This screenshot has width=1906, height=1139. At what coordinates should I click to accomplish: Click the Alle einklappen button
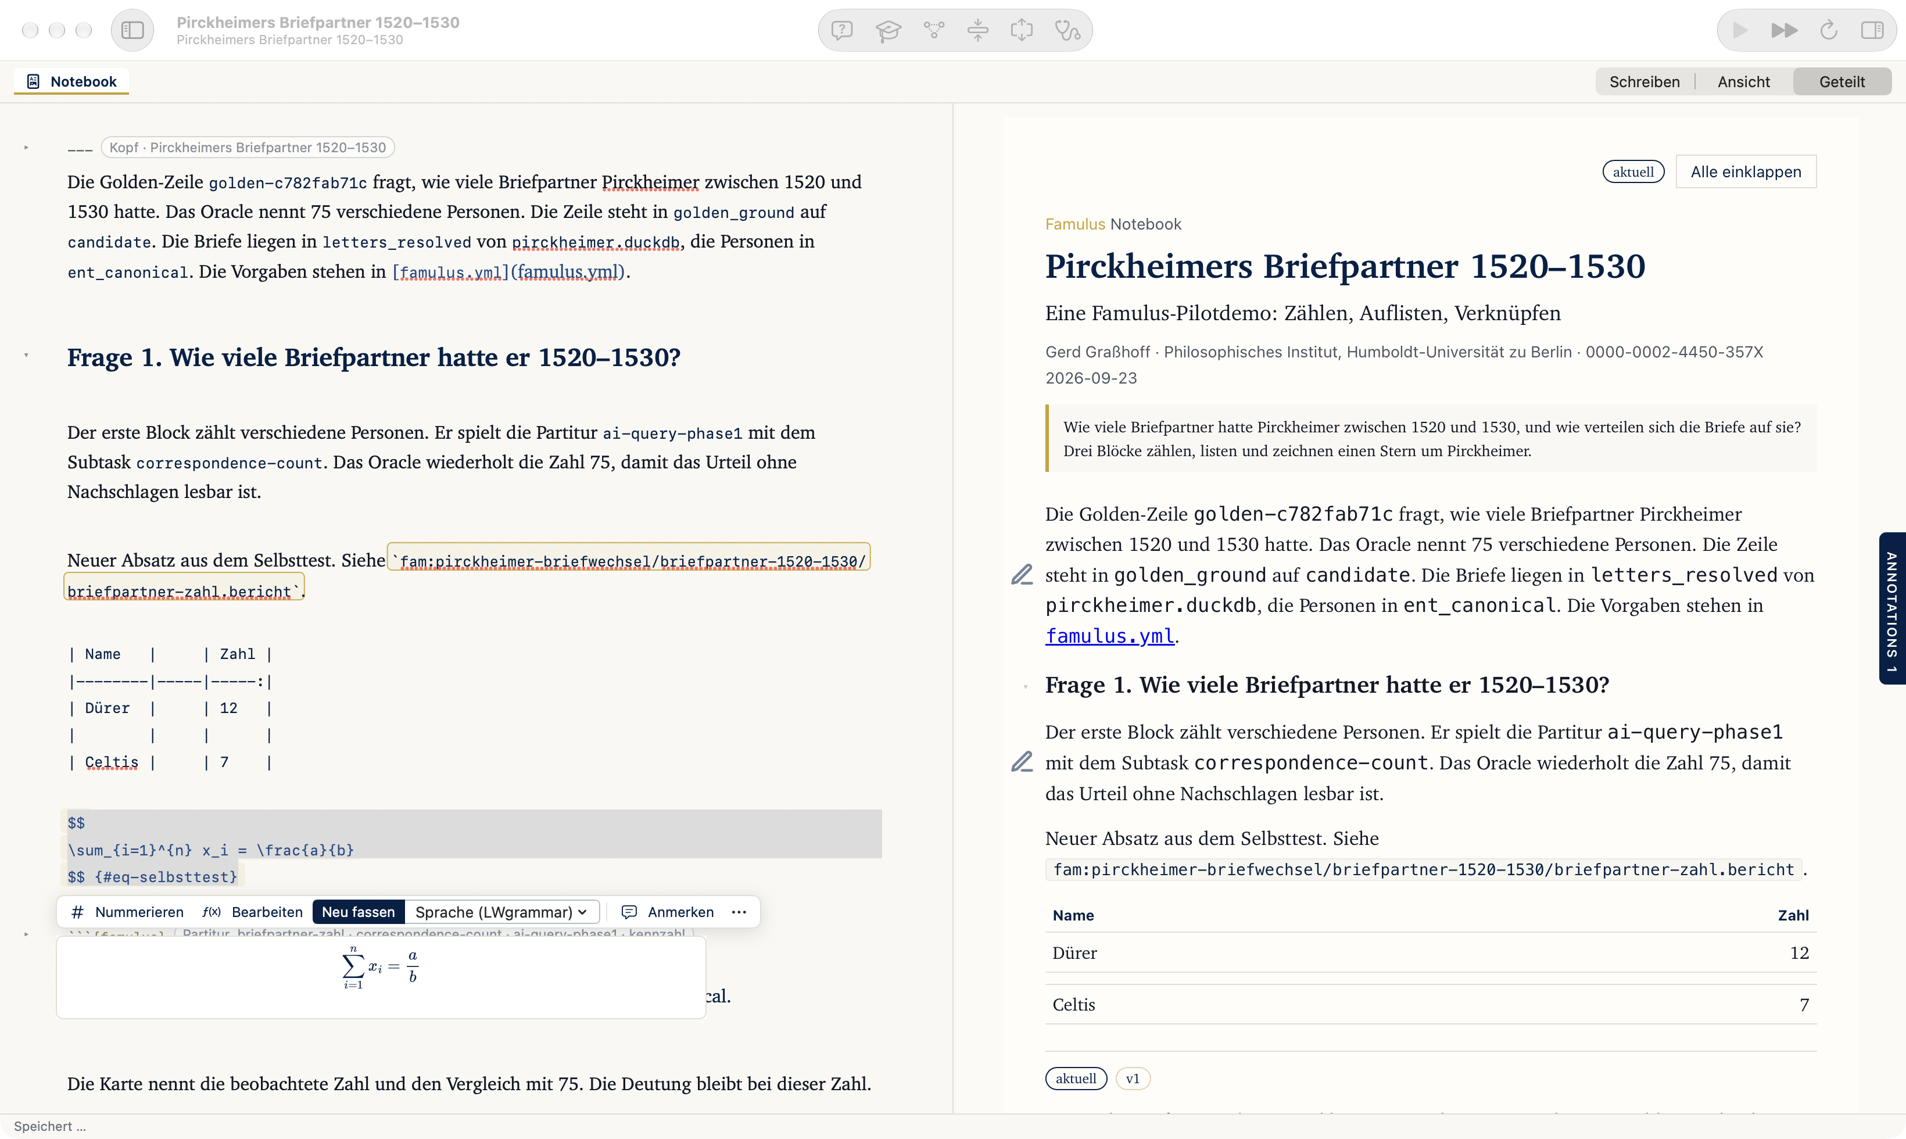[x=1746, y=172]
